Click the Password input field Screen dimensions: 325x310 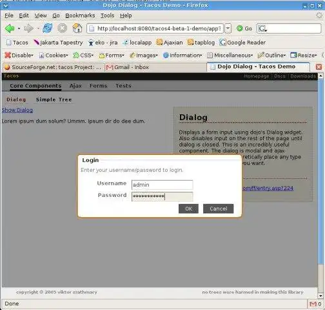pyautogui.click(x=162, y=196)
